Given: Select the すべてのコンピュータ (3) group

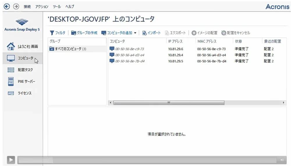Looking at the screenshot, I should pos(77,49).
